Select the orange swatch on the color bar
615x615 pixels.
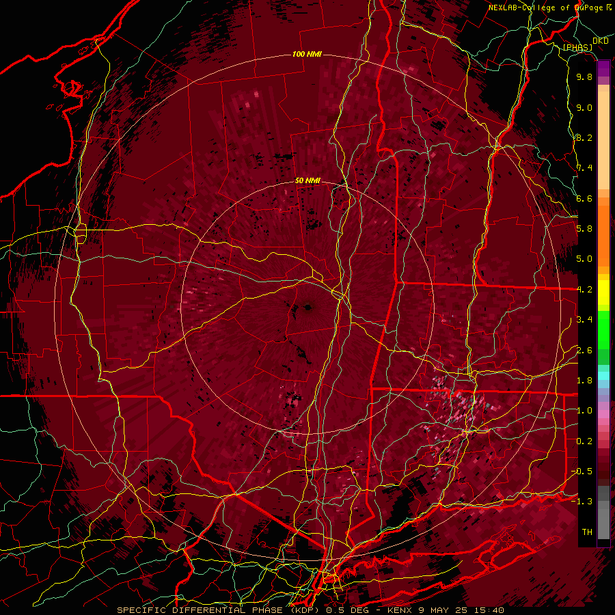pos(603,235)
